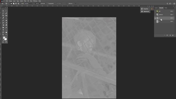This screenshot has width=176, height=99.
Task: Select the Eraser tool
Action: (6, 23)
